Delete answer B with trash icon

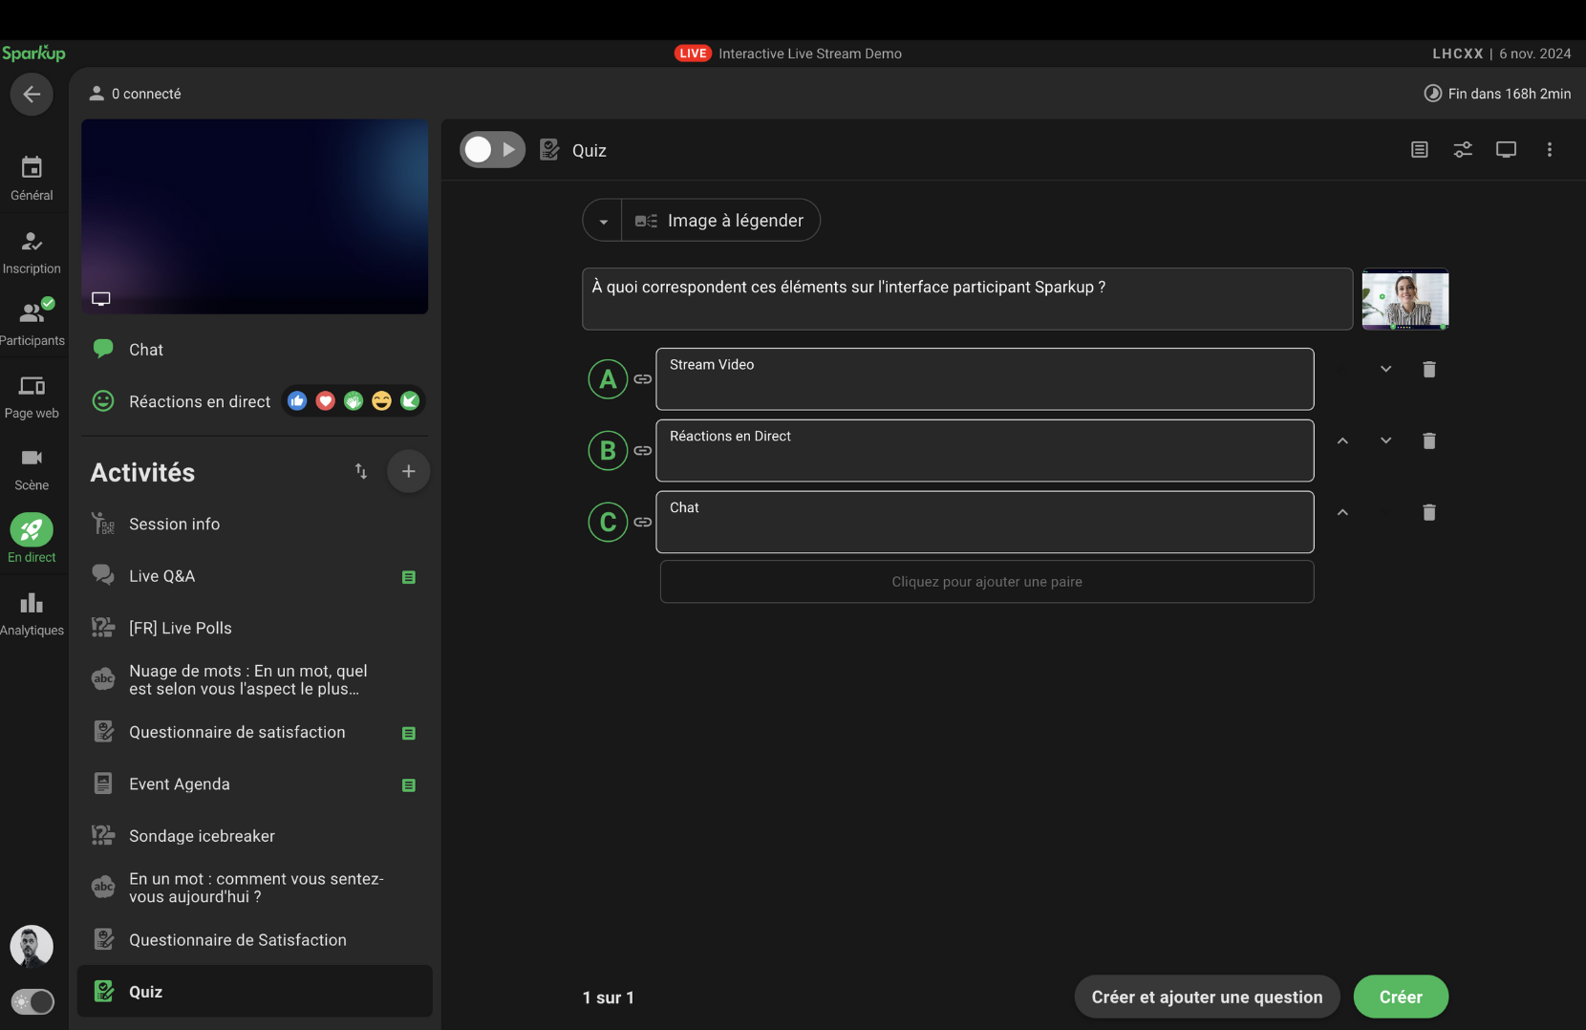click(x=1428, y=440)
